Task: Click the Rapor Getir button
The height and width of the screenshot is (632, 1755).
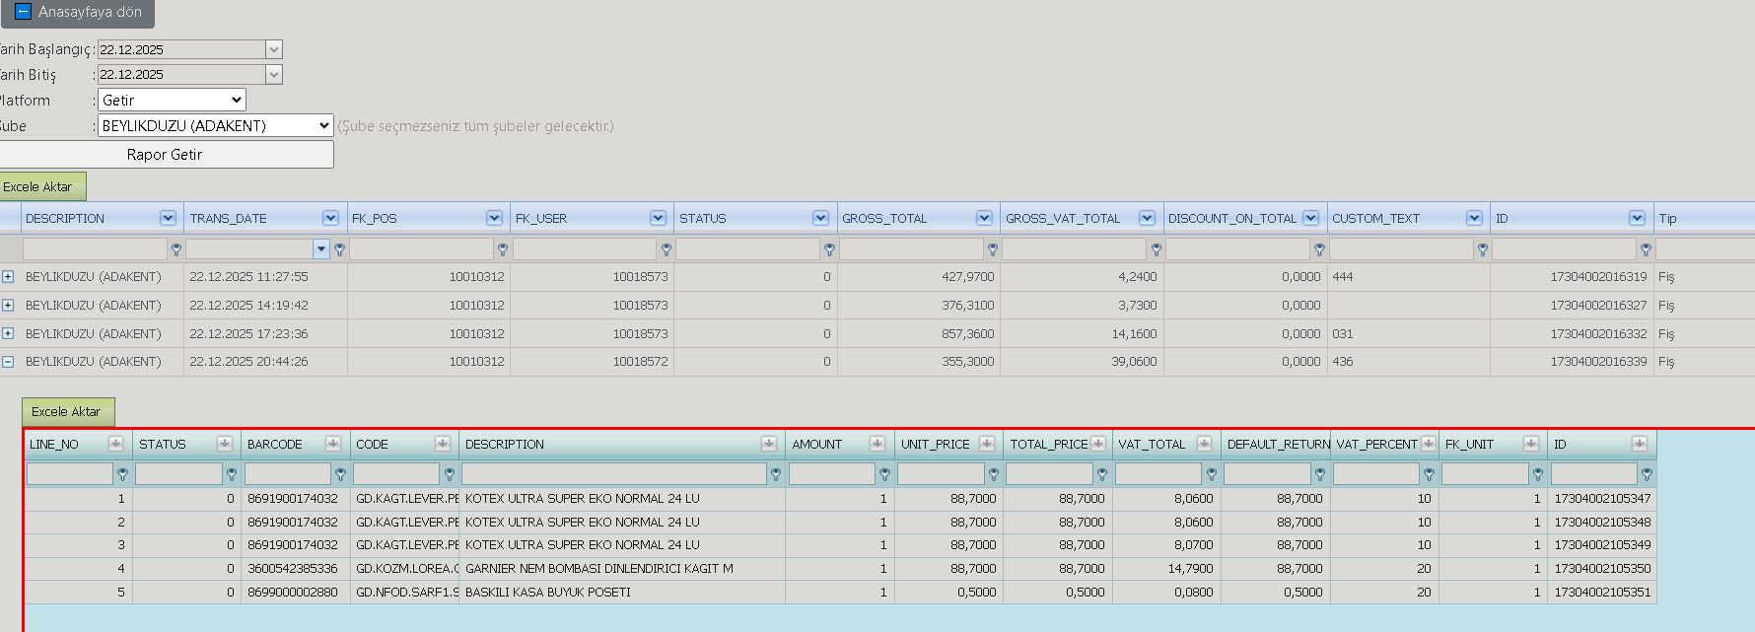Action: (165, 154)
